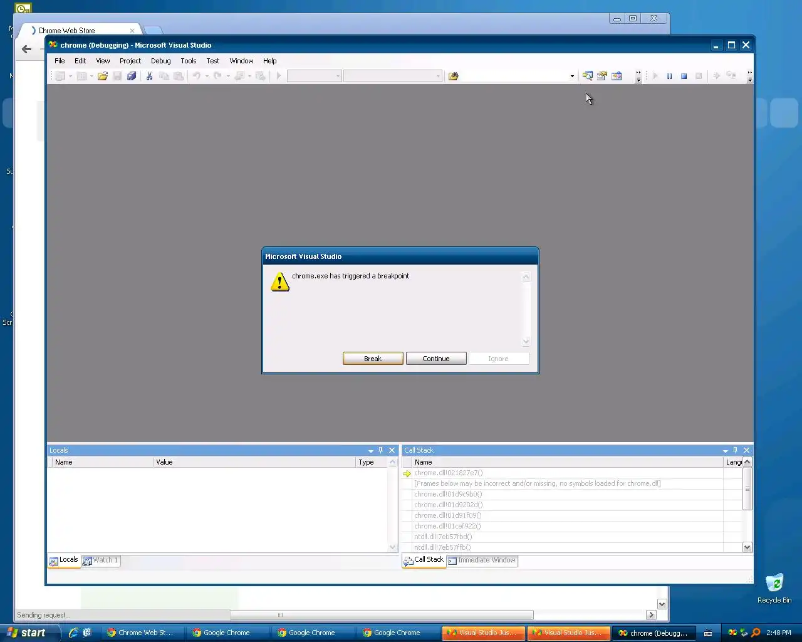
Task: Expand the New Project button dropdown arrow
Action: pyautogui.click(x=70, y=76)
